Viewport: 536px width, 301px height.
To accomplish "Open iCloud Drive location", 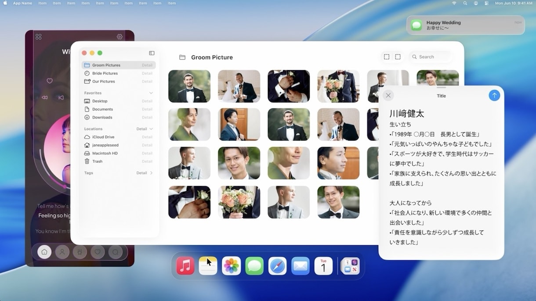I will (x=119, y=137).
